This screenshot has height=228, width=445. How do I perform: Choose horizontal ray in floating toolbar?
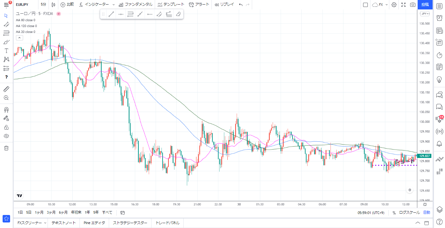(x=150, y=14)
